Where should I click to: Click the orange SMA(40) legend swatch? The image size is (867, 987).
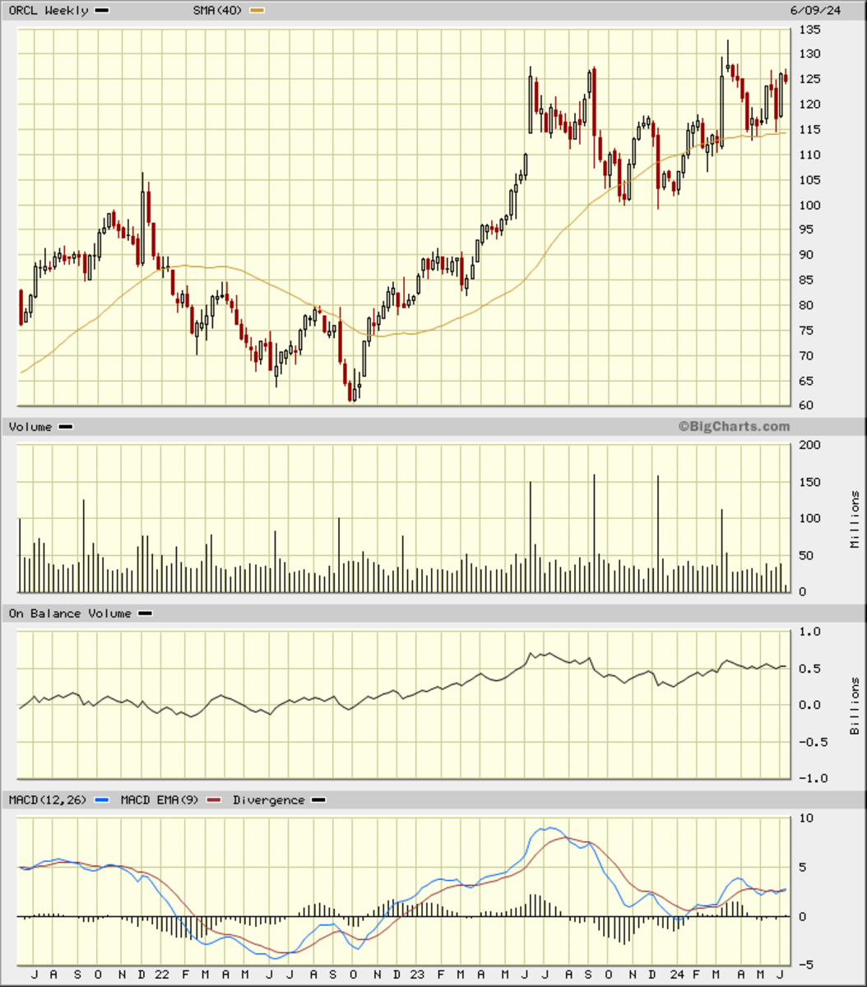(x=257, y=11)
